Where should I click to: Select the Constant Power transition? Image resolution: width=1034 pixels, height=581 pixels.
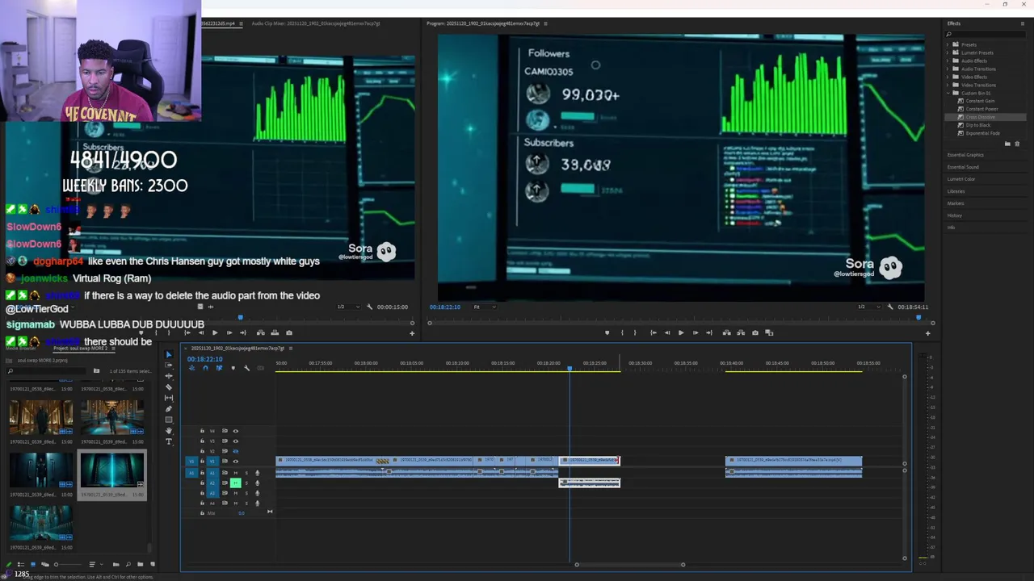coord(981,109)
